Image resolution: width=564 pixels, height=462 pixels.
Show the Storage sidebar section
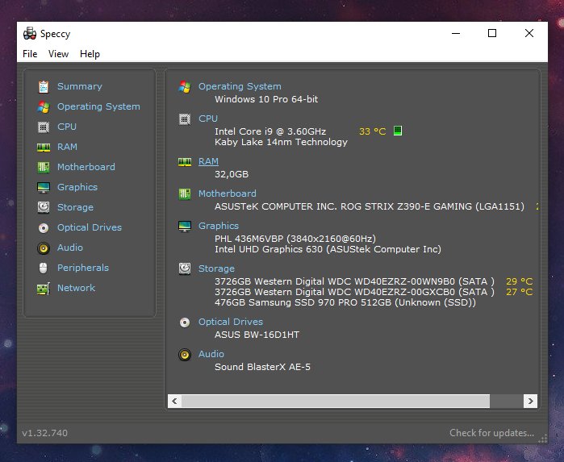[x=75, y=207]
